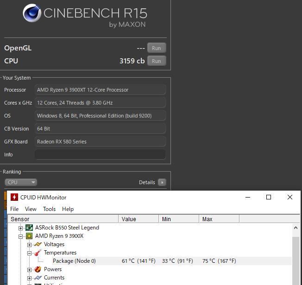Open the Help menu in HWMonitor
Viewport: 302px width, 285px height.
click(68, 209)
